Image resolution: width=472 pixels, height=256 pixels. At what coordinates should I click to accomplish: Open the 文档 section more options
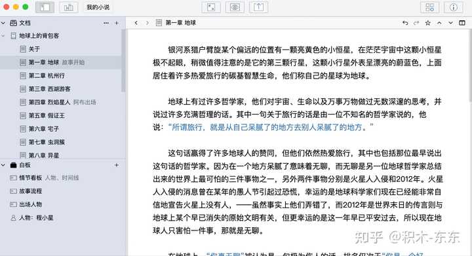point(106,23)
